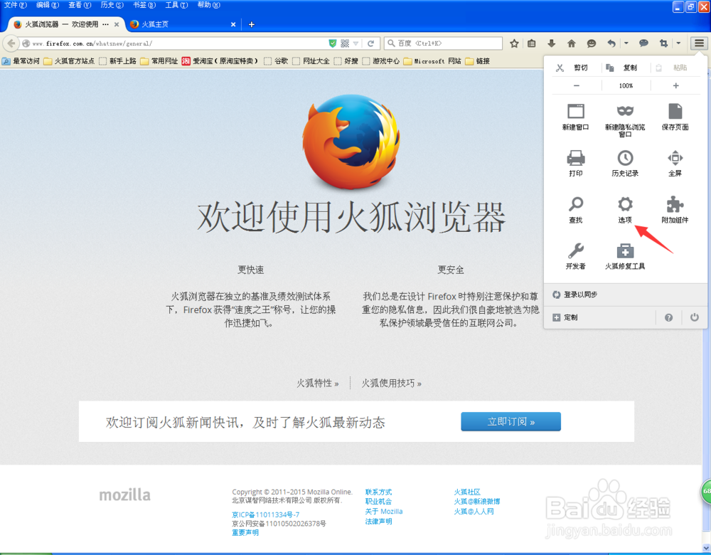The image size is (711, 555).
Task: Zoom out with the minus button
Action: tap(577, 85)
